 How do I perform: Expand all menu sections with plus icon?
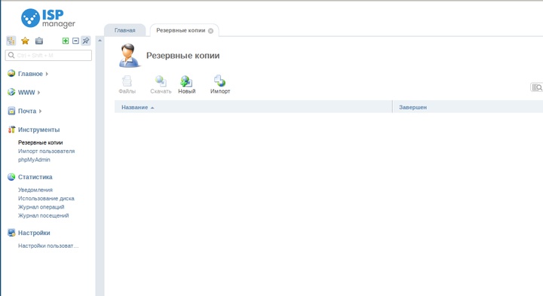(x=66, y=41)
